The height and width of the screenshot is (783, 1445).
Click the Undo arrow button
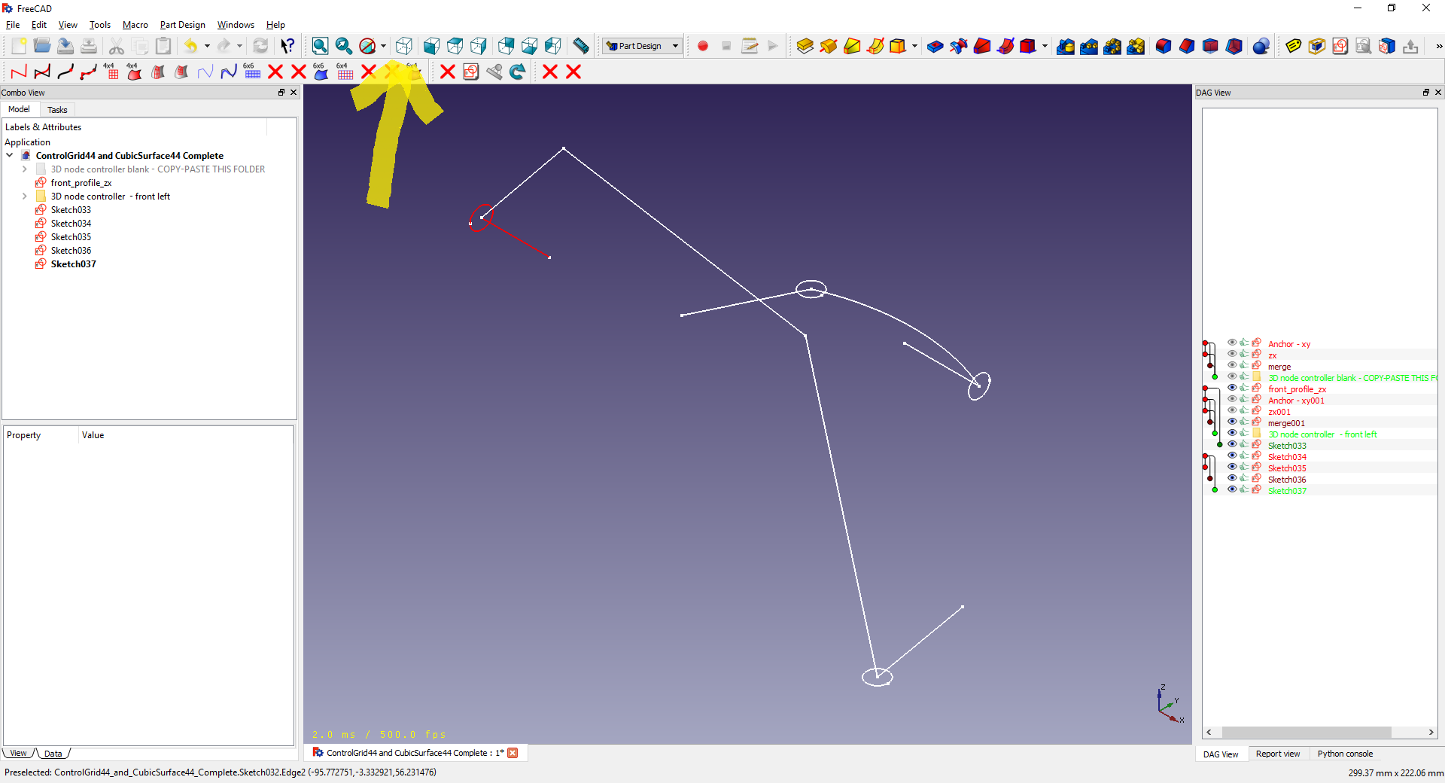191,46
